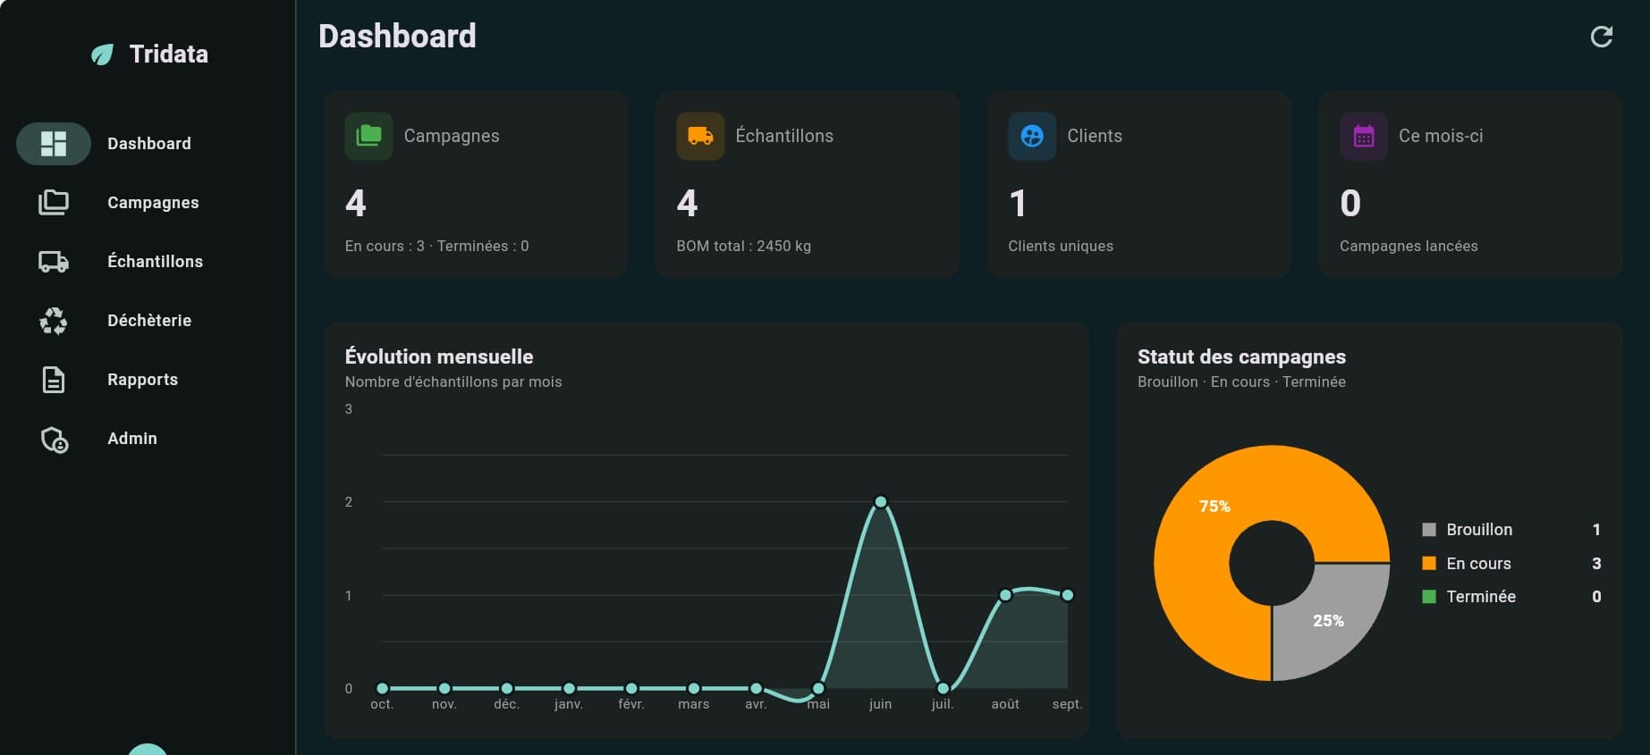Select the Dashboard grid icon in sidebar
Screen dimensions: 1650x755
(x=54, y=144)
